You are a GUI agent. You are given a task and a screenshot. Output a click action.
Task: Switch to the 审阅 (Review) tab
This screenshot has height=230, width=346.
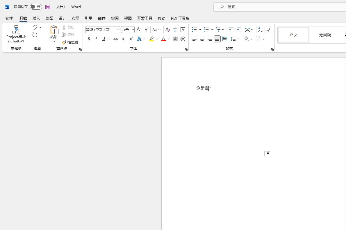115,18
